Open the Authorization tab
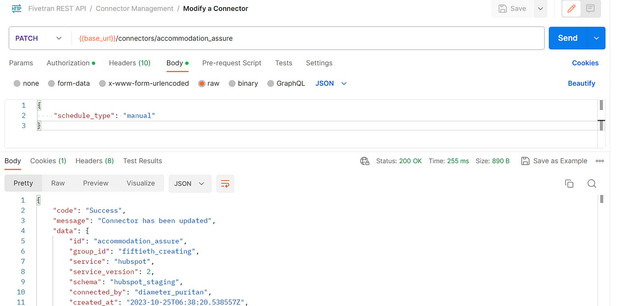 click(x=71, y=63)
